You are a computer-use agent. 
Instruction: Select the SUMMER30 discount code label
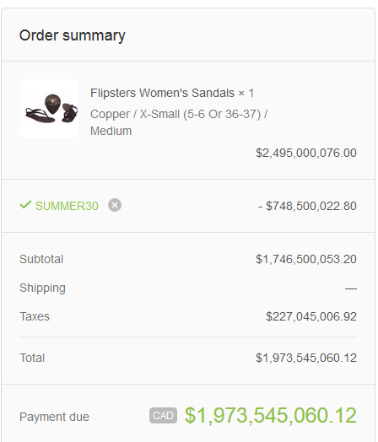(x=67, y=206)
